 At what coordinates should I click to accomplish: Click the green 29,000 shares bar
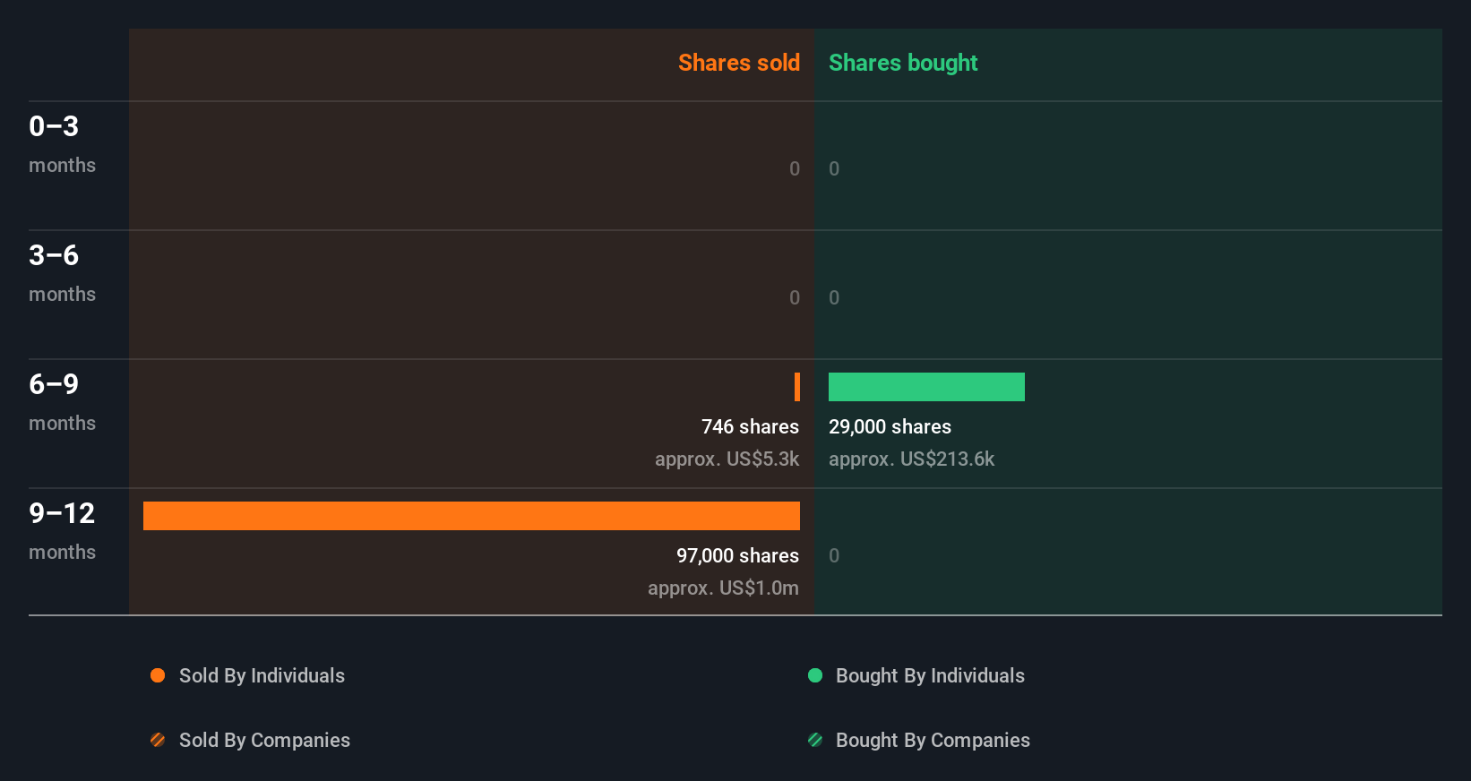(x=926, y=387)
